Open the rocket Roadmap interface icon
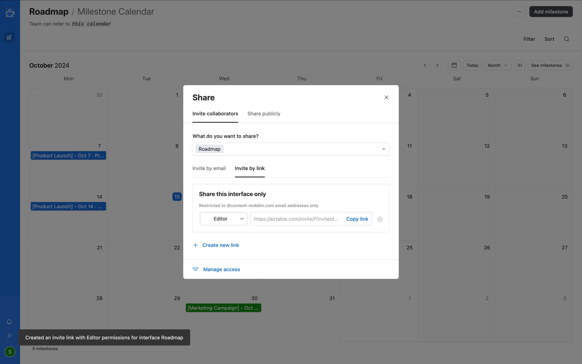 click(9, 38)
